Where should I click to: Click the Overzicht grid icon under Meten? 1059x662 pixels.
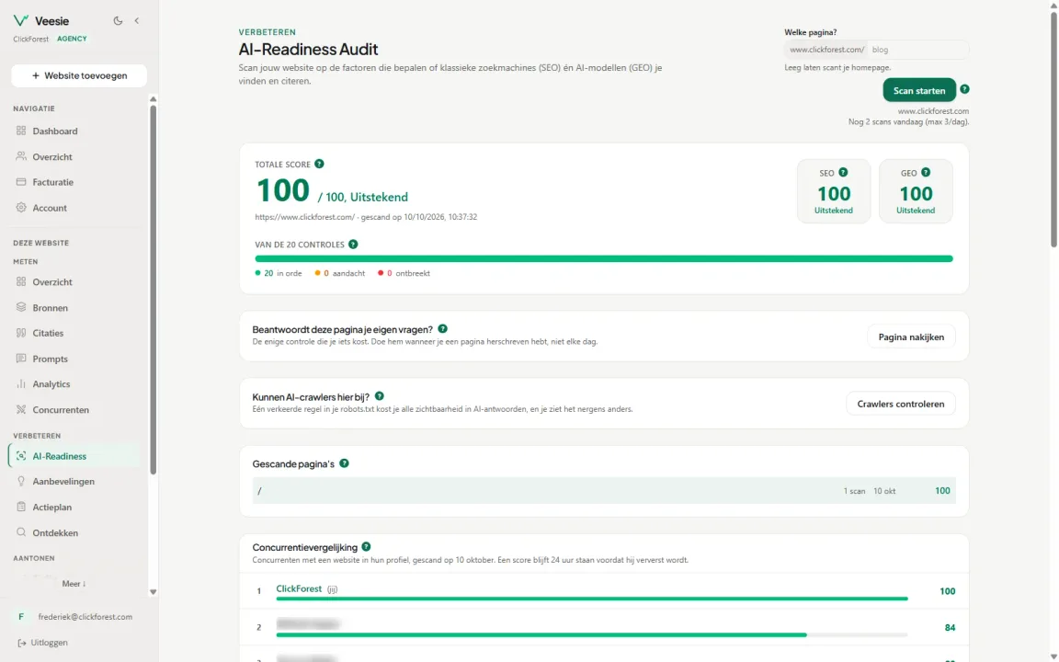[21, 281]
